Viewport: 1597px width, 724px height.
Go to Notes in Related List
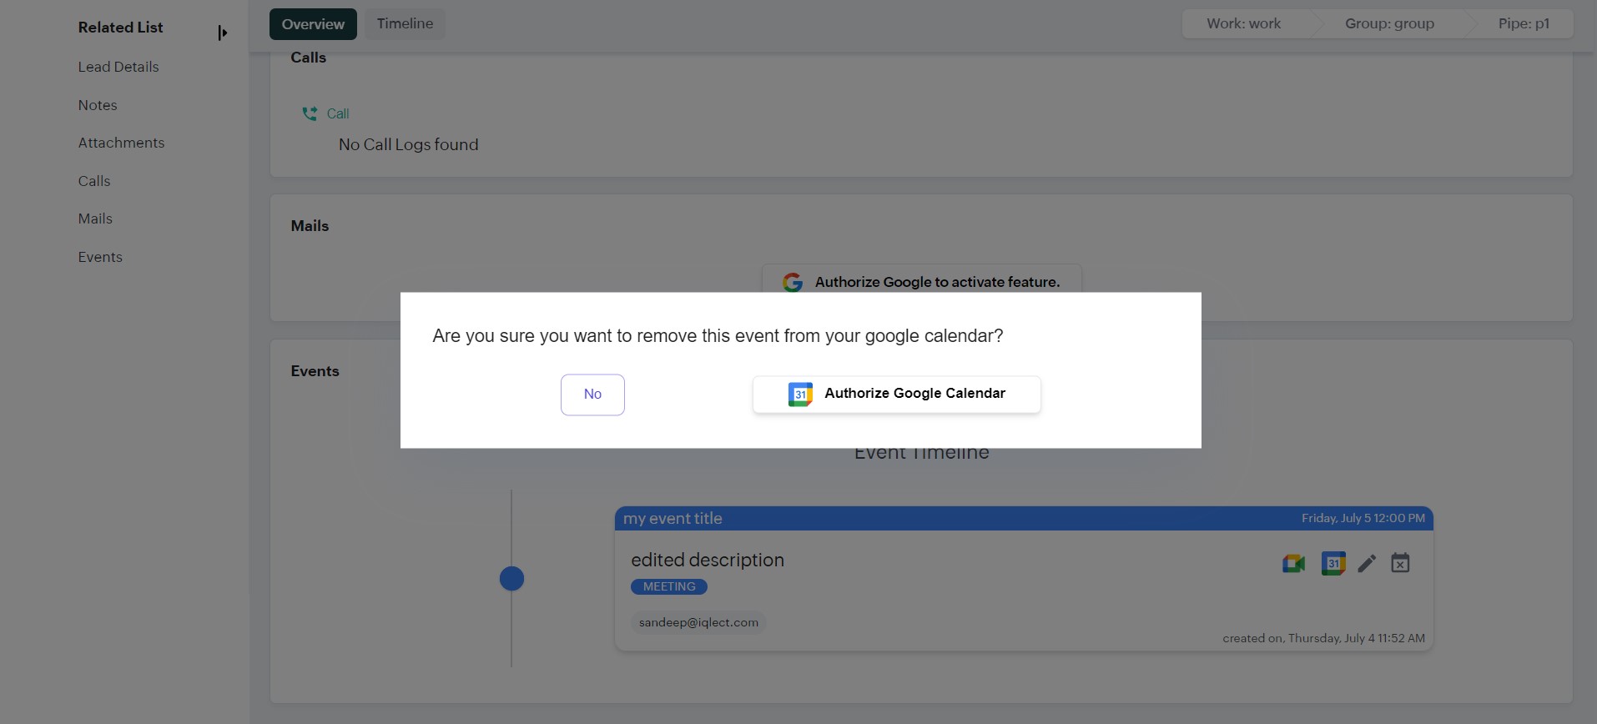[x=98, y=105]
